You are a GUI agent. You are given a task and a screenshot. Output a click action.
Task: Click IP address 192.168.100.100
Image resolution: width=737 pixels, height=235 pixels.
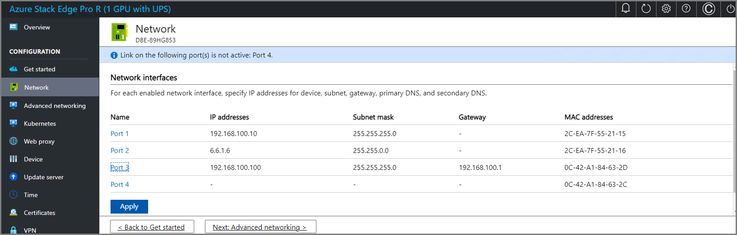[235, 168]
